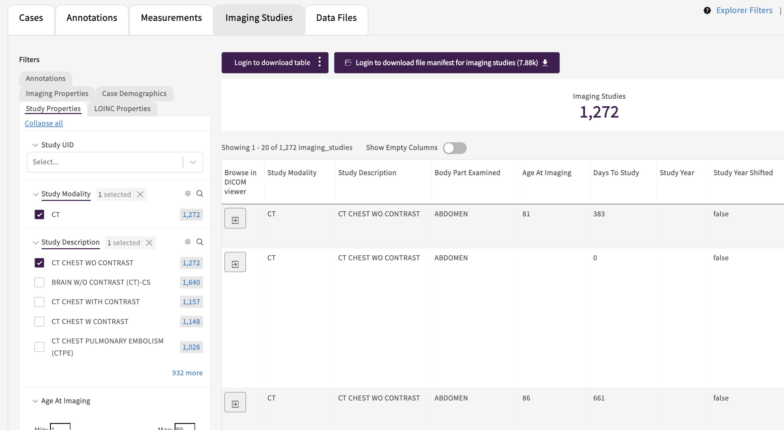Screen dimensions: 784x430
Task: Open the Study UID Select dropdown
Action: click(115, 162)
